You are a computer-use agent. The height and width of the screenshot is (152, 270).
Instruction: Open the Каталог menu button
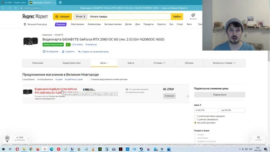click(x=62, y=16)
